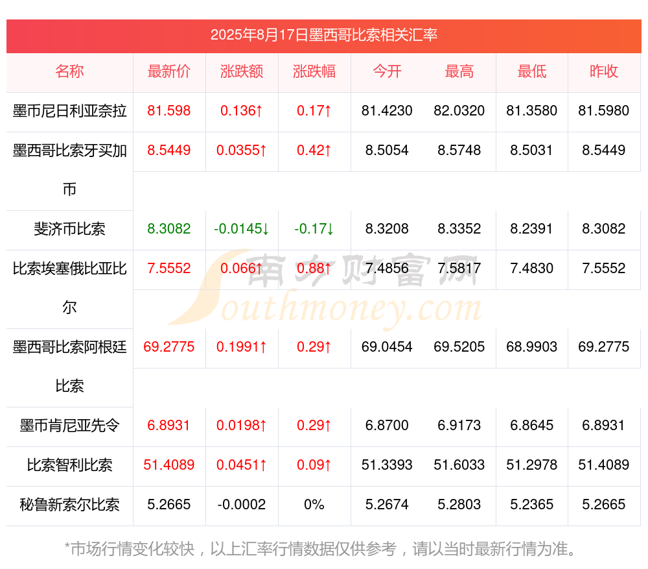The image size is (648, 569).
Task: Click the 最高 column header
Action: tap(459, 71)
